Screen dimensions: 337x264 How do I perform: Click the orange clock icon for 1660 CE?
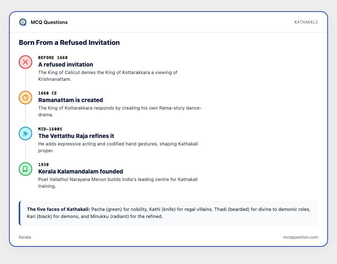[25, 98]
